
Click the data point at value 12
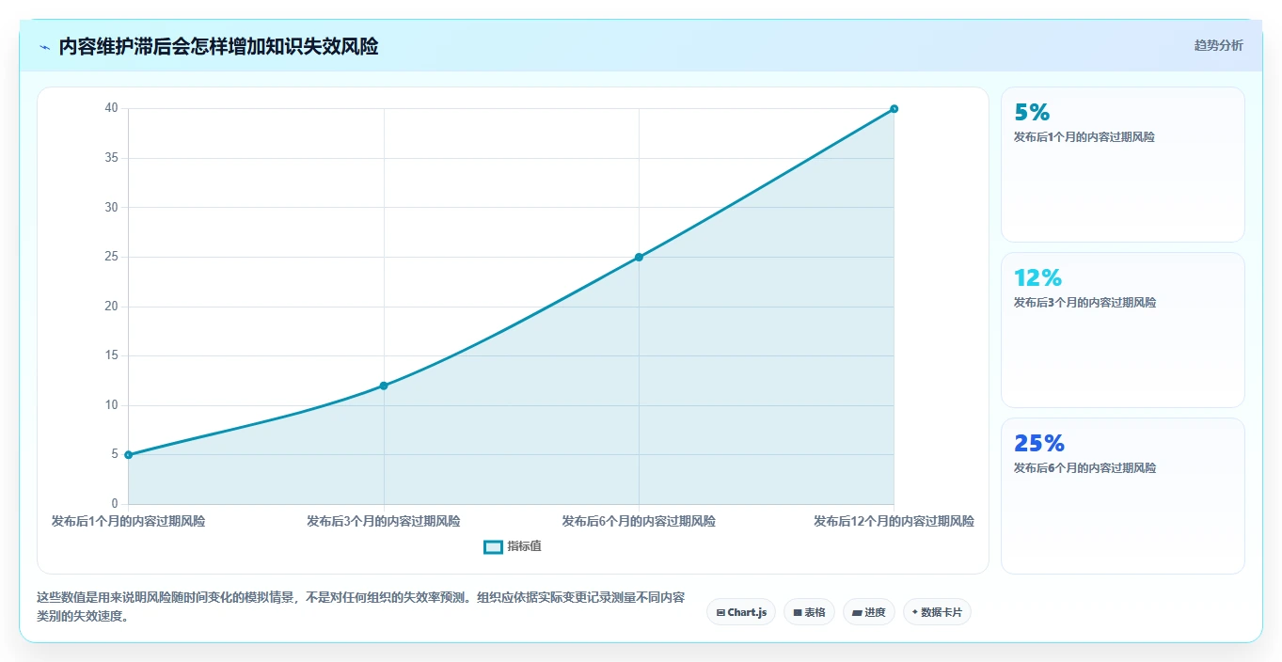[384, 386]
